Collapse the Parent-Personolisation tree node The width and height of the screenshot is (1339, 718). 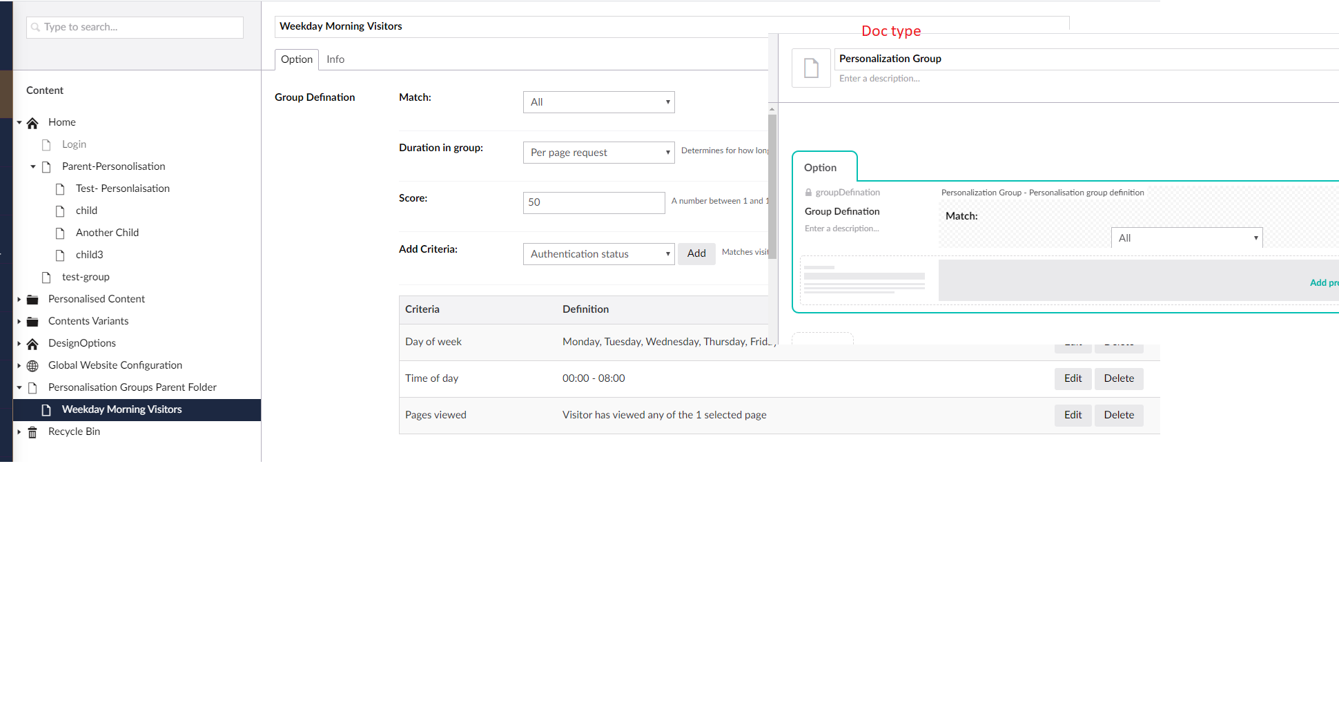(x=33, y=166)
